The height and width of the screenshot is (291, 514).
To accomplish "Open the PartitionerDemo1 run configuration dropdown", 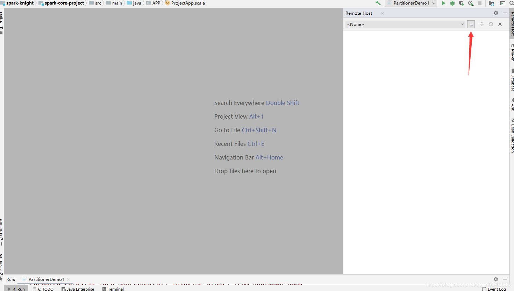I will point(411,3).
